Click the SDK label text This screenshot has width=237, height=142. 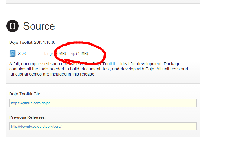click(22, 53)
